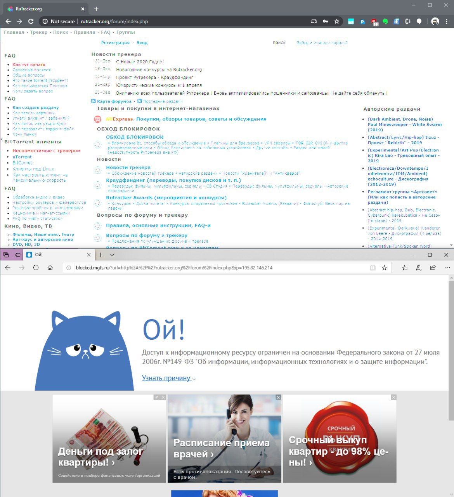Click Edge's 'tabs you've set aside' icon
454x497 pixels.
pyautogui.click(x=6, y=255)
